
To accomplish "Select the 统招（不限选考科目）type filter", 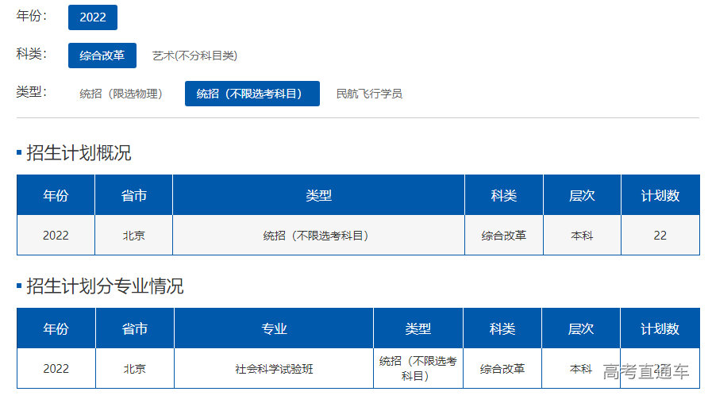I will (252, 94).
